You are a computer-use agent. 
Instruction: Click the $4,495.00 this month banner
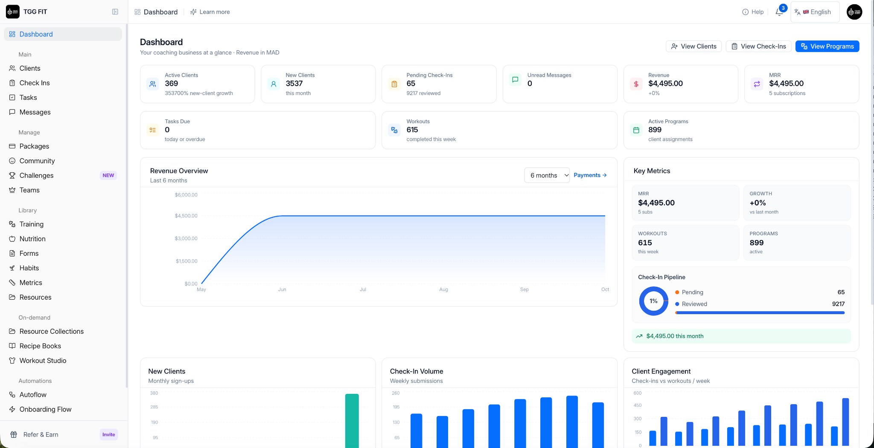coord(741,336)
